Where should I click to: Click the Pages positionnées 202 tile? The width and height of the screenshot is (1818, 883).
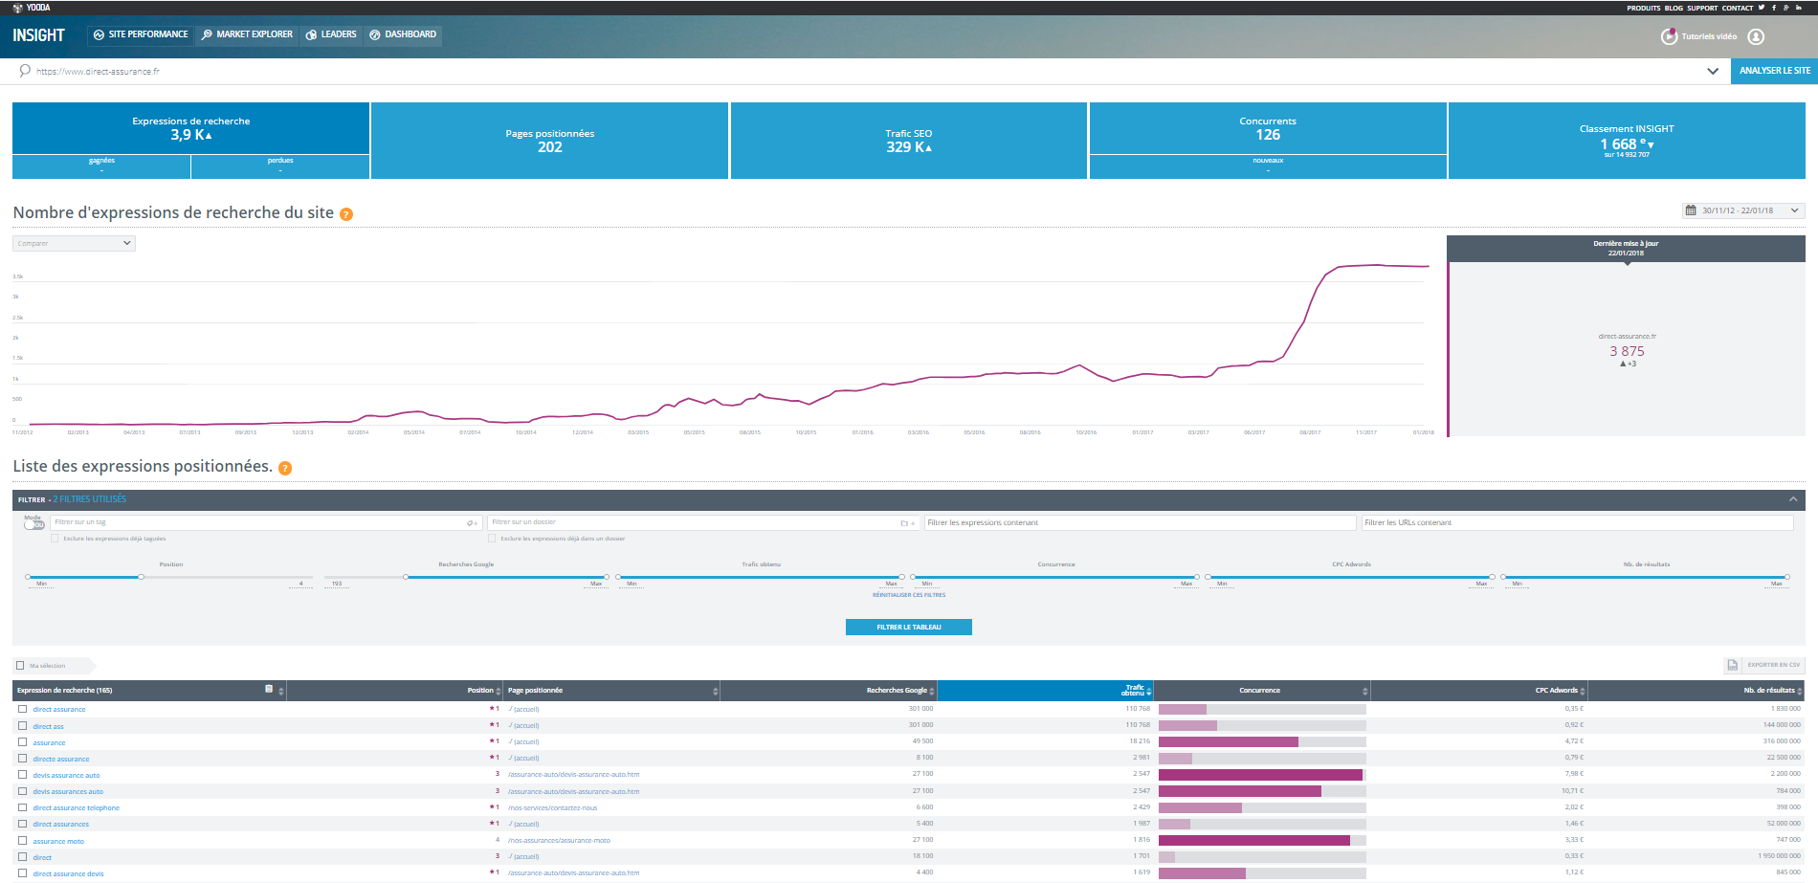[x=550, y=141]
